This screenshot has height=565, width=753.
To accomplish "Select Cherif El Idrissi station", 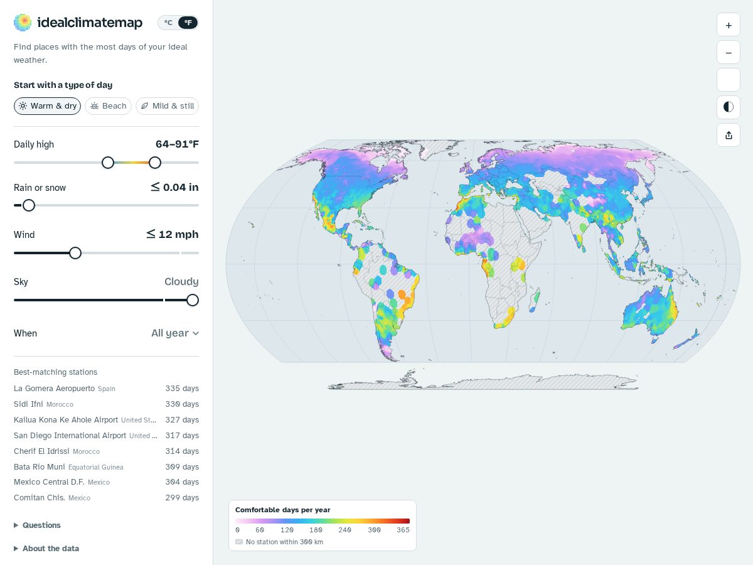I will 106,451.
